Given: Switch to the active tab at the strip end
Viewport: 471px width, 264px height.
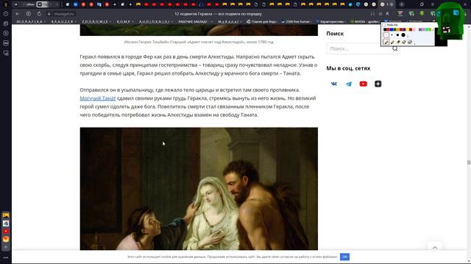Looking at the screenshot, I should tap(386, 4).
